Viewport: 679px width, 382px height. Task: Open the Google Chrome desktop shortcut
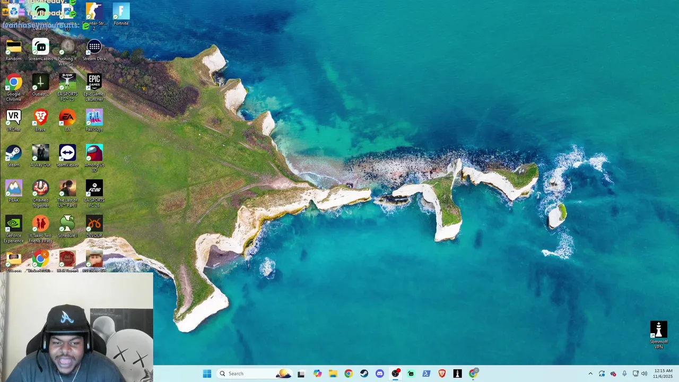(14, 88)
